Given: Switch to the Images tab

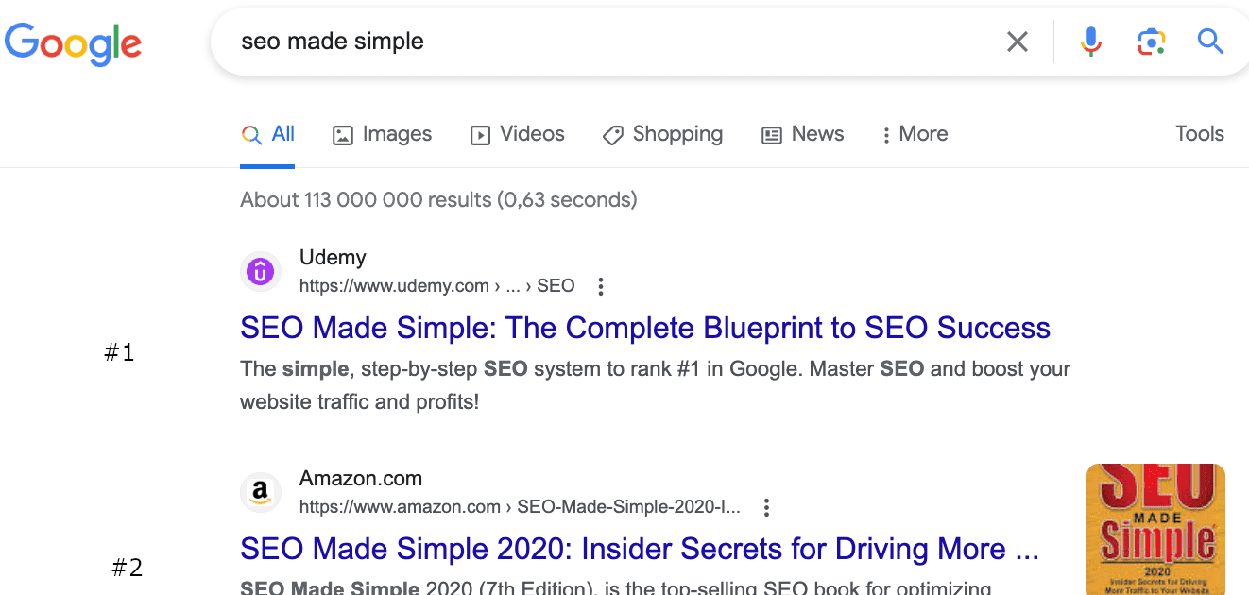Looking at the screenshot, I should coord(382,134).
